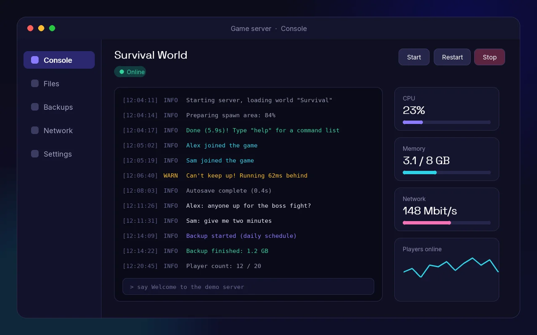
Task: Click chat line Sam: give me two minutes
Action: point(229,221)
